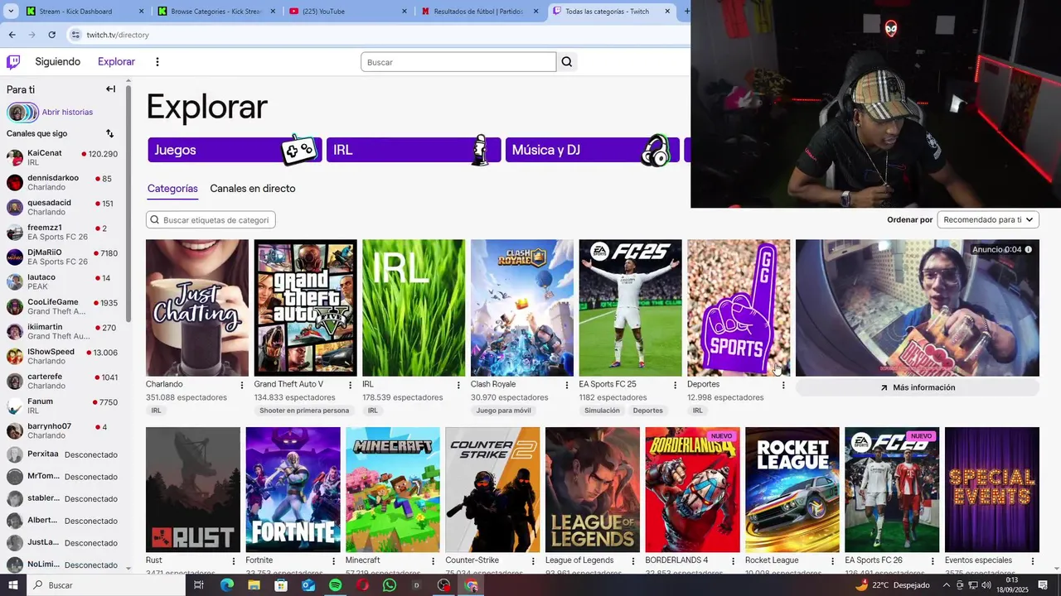Click the browser back arrow
This screenshot has width=1061, height=596.
click(12, 35)
